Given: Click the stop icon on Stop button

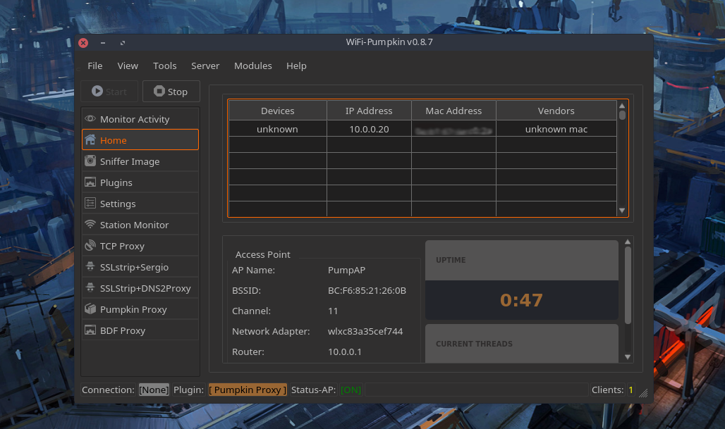Looking at the screenshot, I should [159, 91].
